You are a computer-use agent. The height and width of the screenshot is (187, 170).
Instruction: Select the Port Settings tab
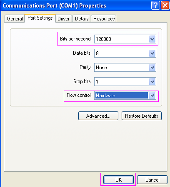tap(40, 18)
